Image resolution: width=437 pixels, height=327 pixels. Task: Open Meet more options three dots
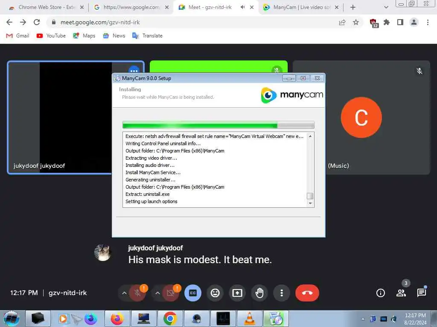coord(282,293)
